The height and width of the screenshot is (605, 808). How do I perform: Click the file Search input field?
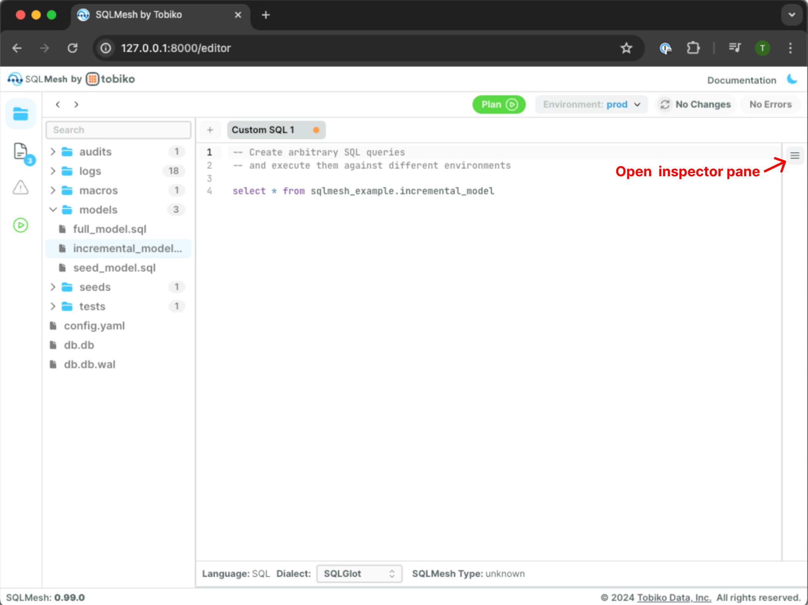118,130
